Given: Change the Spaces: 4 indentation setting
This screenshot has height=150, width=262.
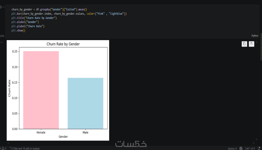Looking at the screenshot, I should tap(232, 148).
